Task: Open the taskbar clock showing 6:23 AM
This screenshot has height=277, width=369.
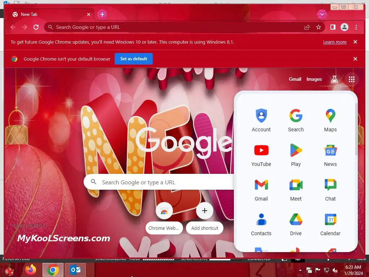Action: [x=354, y=270]
